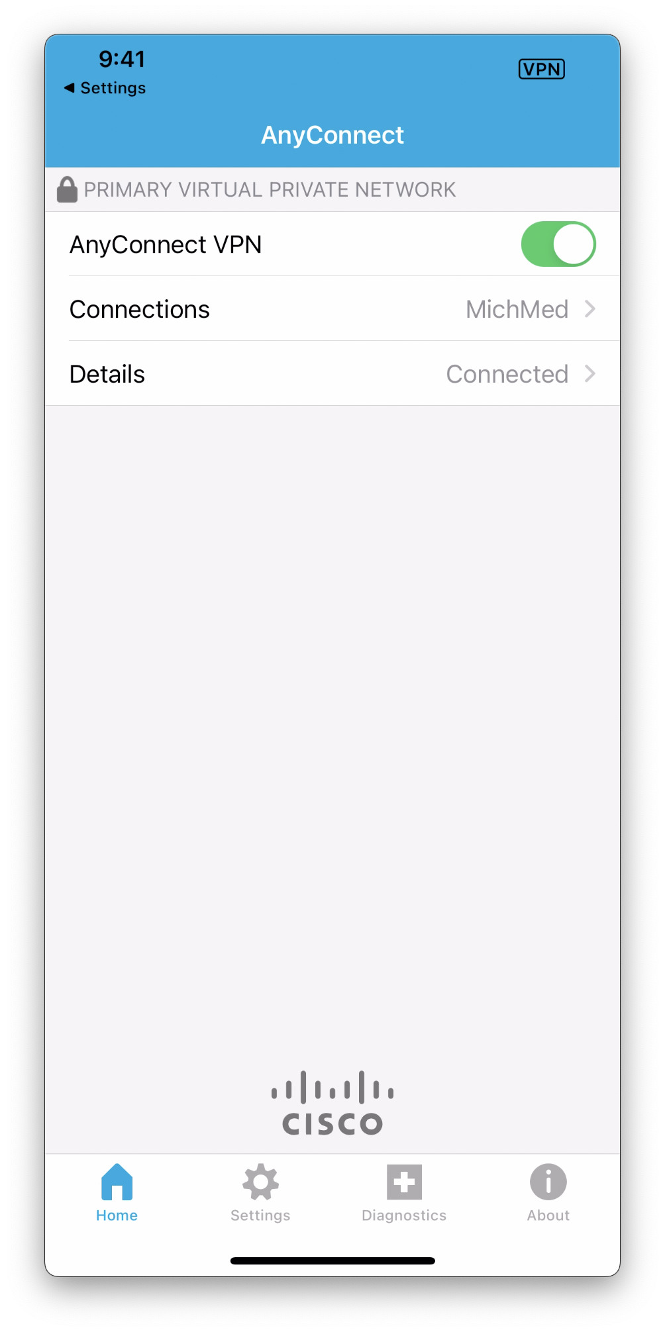The width and height of the screenshot is (665, 1332).
Task: Switch to the About tab label
Action: pyautogui.click(x=548, y=1215)
